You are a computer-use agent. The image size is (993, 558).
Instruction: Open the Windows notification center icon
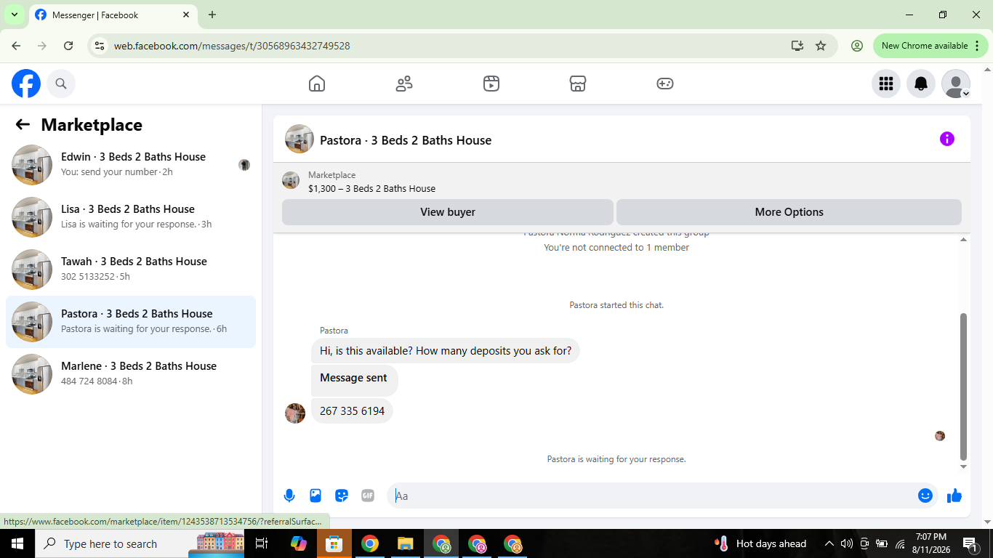coord(970,543)
